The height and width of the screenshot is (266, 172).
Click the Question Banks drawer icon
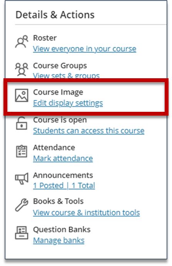(x=22, y=233)
